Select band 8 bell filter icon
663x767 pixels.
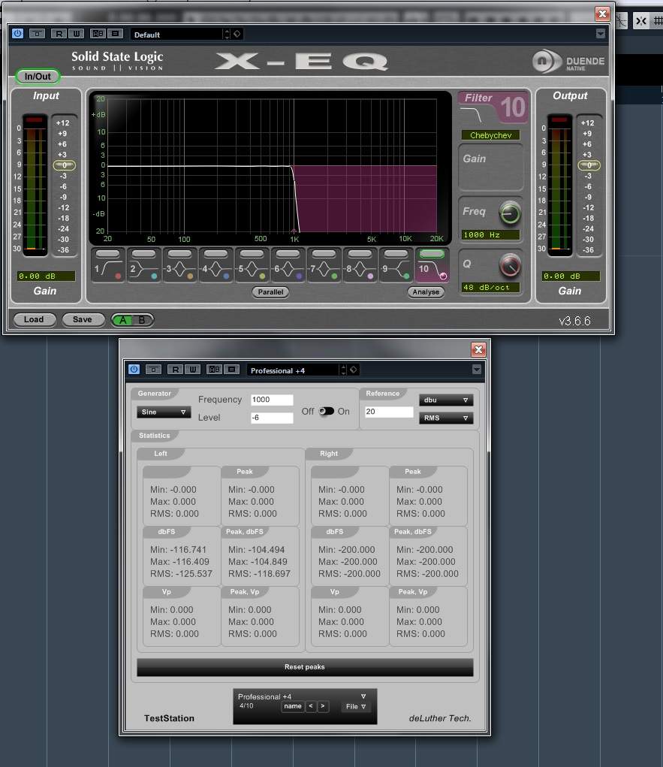coord(360,270)
